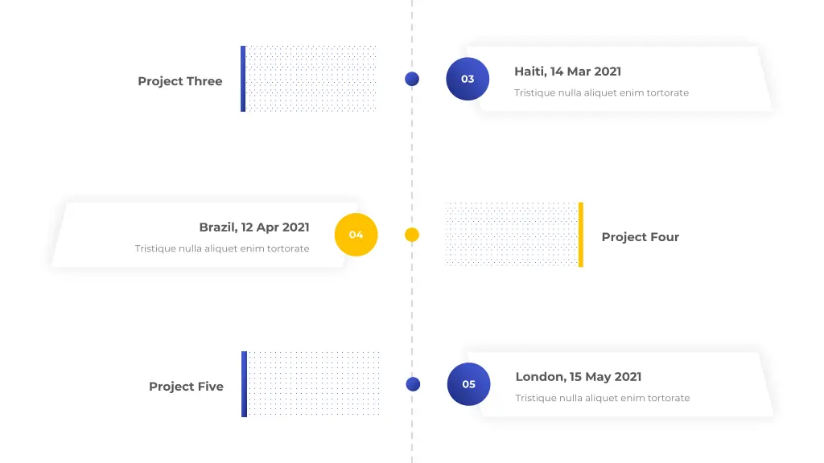This screenshot has height=463, width=824.
Task: Click the Project Three label
Action: 179,81
